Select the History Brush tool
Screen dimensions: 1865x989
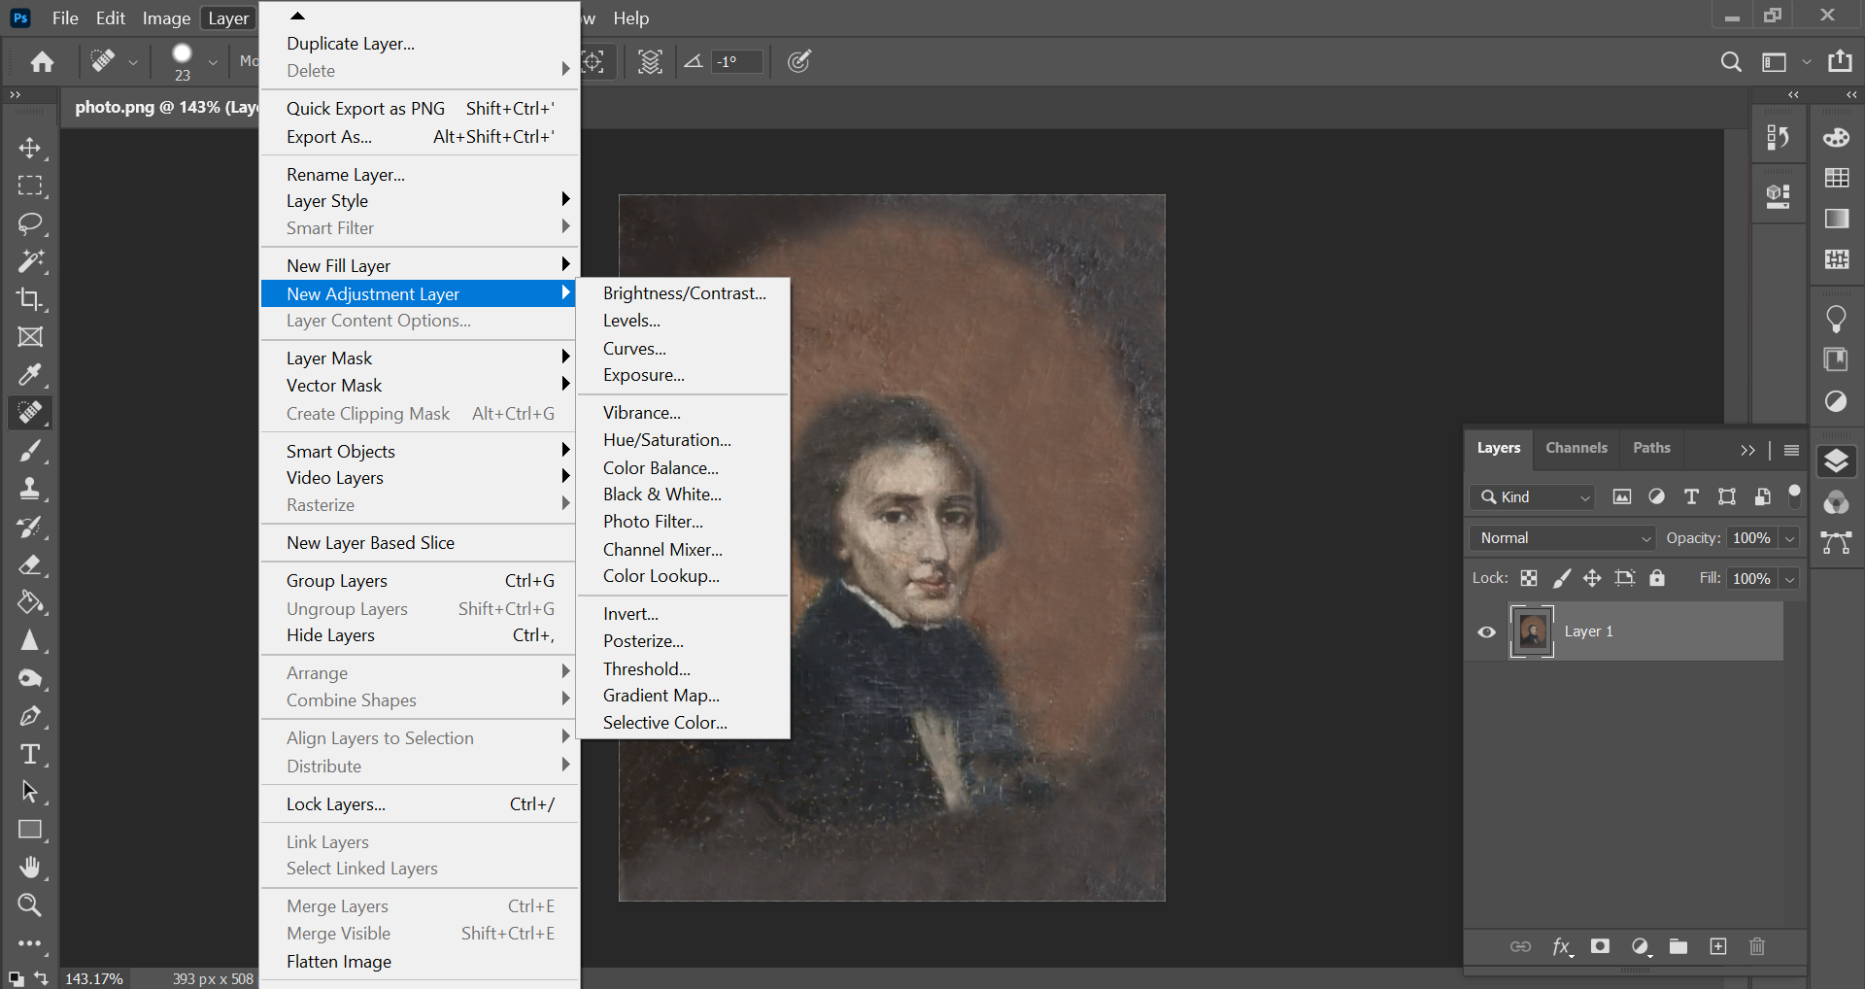[x=30, y=527]
